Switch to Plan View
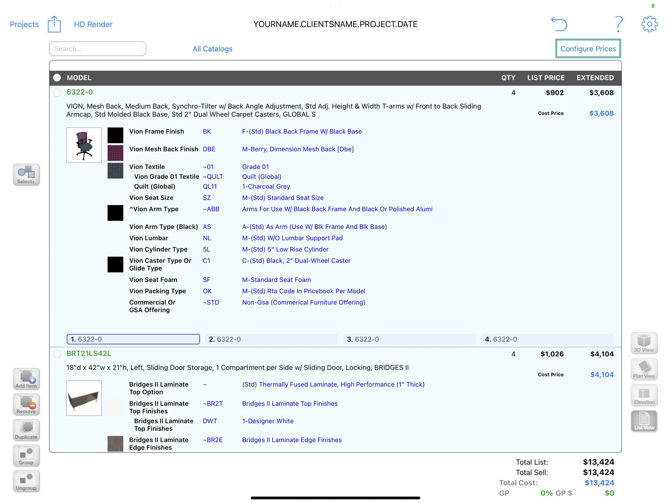Viewport: 671px width, 503px height. 644,369
